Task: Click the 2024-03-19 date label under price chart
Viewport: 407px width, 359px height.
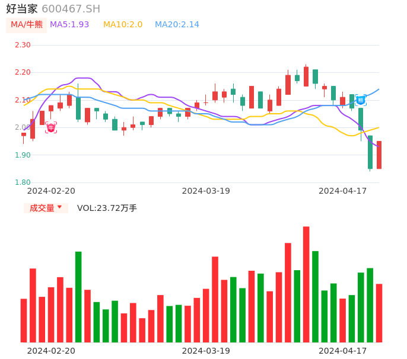Action: (x=206, y=191)
